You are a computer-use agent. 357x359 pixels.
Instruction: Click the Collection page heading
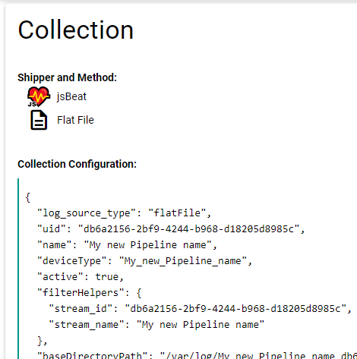click(75, 30)
